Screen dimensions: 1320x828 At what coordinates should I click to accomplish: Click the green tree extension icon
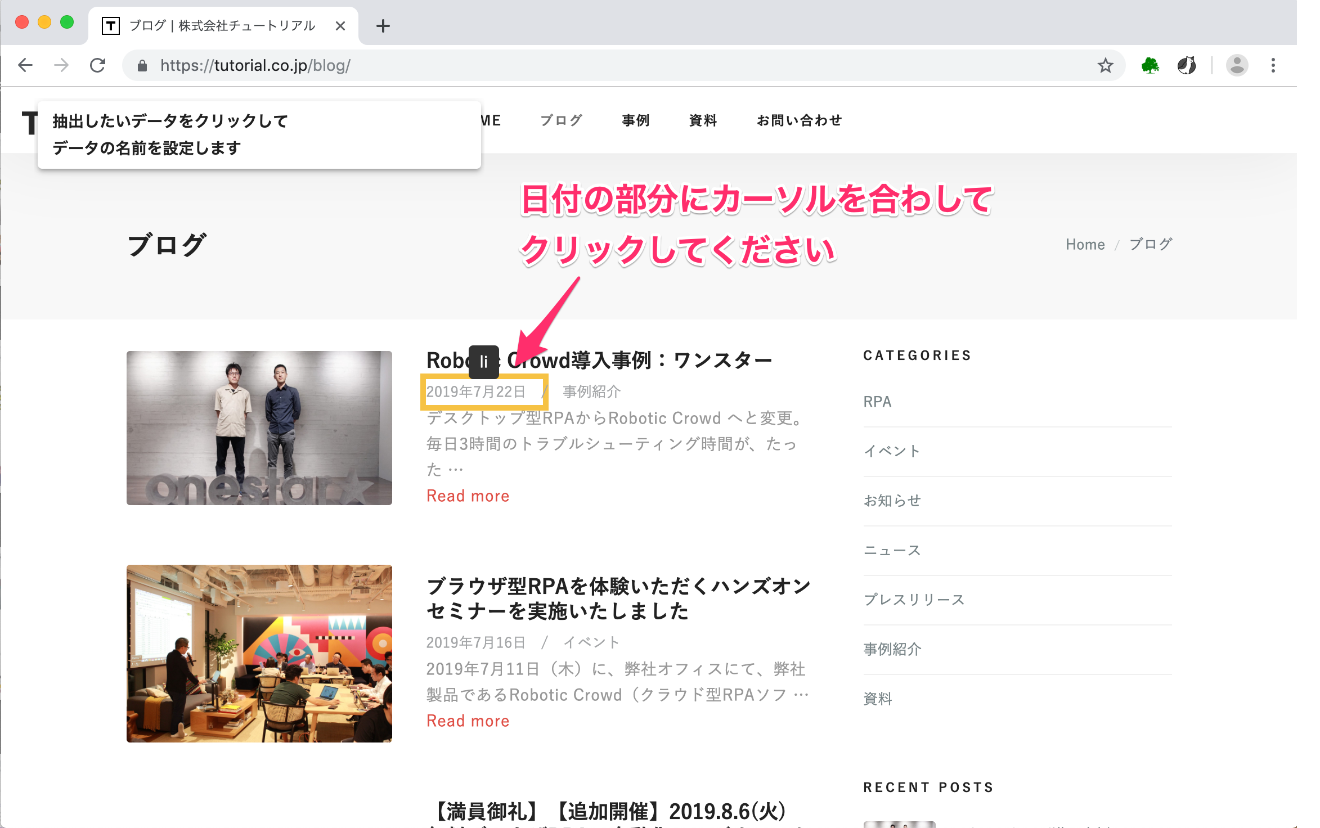coord(1150,66)
